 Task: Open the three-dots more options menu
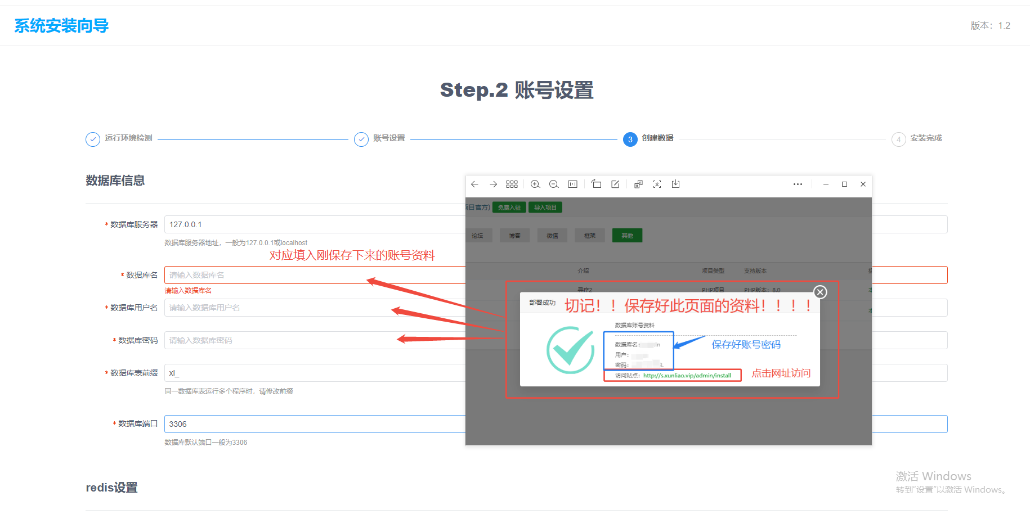pyautogui.click(x=798, y=184)
